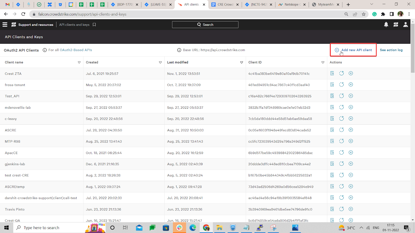Delete the c-leavy API client

tap(351, 119)
